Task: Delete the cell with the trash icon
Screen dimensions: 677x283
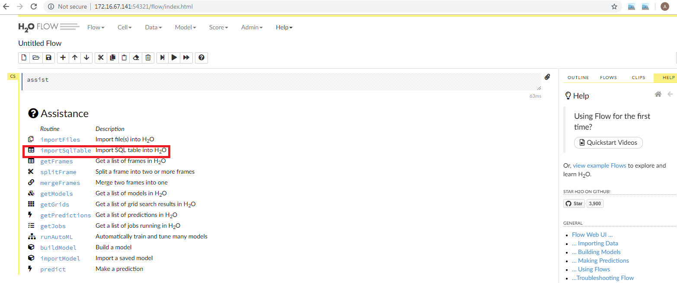Action: pos(148,57)
